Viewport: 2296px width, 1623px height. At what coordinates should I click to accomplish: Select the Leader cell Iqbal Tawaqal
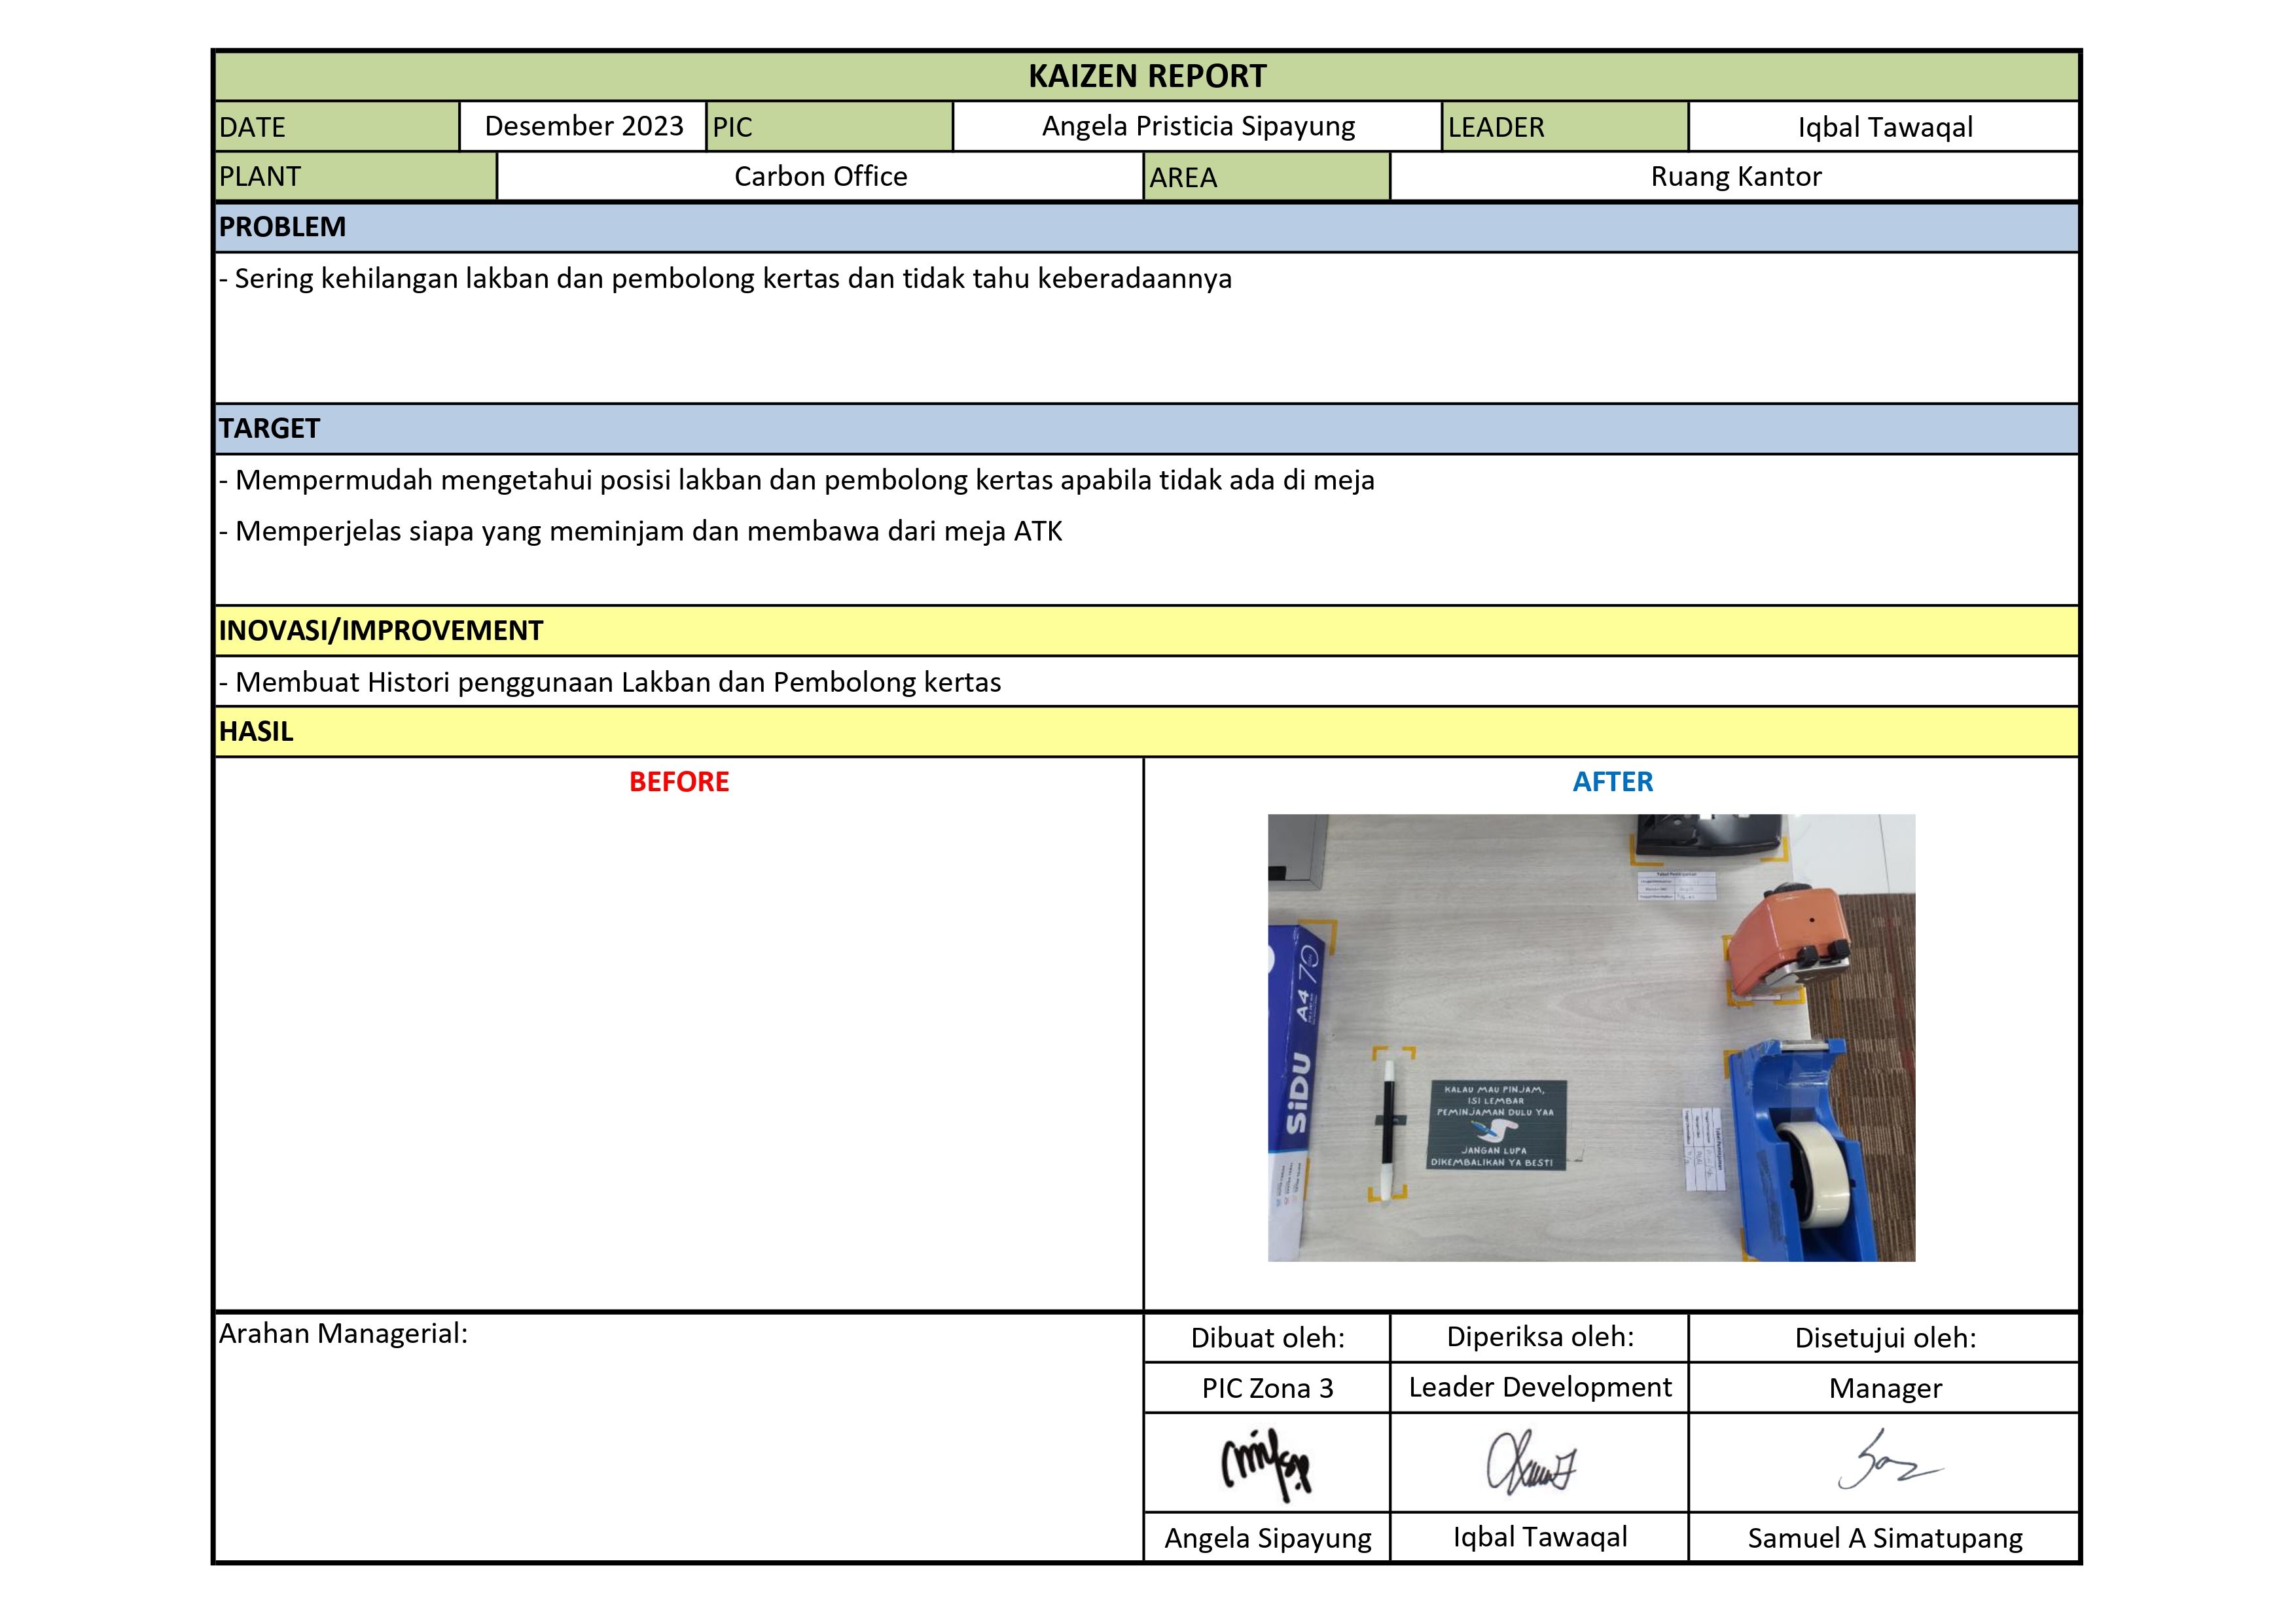point(1884,127)
